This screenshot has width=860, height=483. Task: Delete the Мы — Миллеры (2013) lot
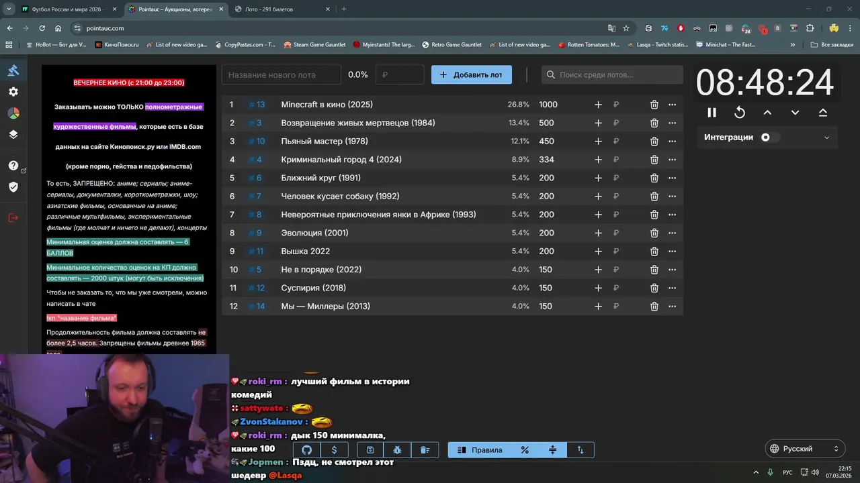tap(654, 307)
